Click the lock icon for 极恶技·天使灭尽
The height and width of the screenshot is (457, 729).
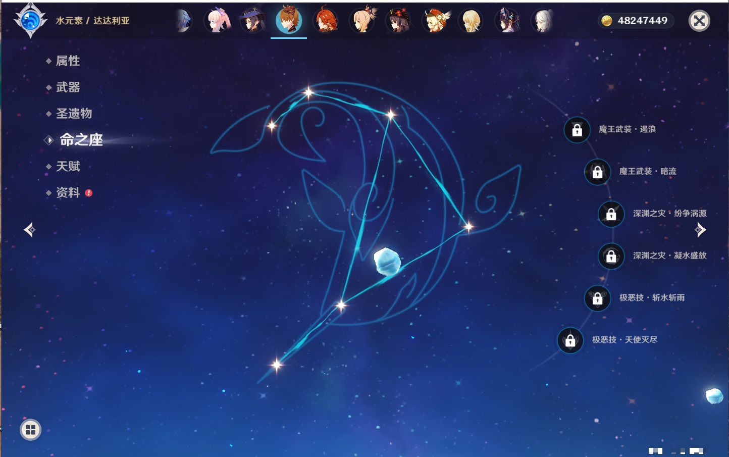click(570, 340)
